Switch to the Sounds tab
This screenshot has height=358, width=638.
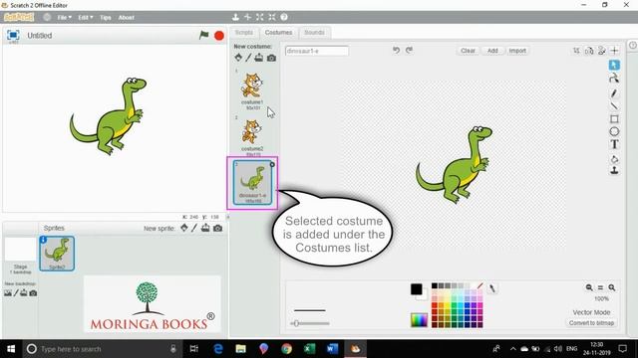[x=315, y=33]
